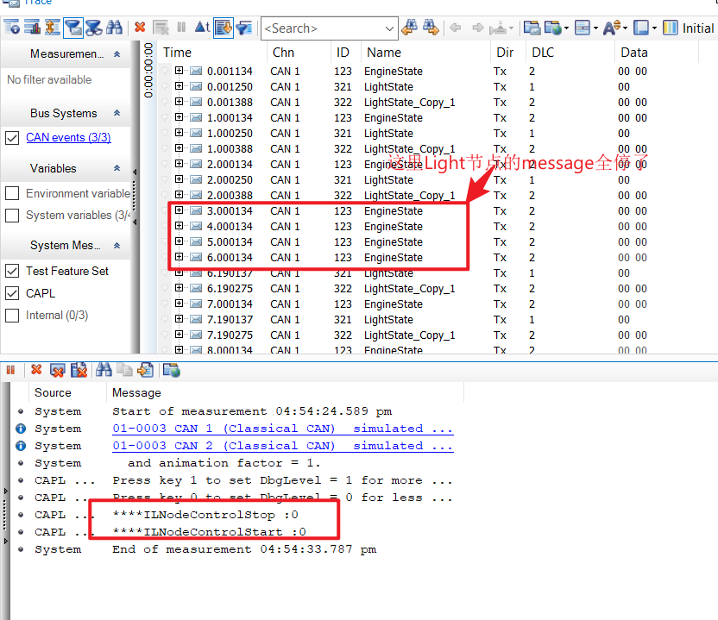Uncheck the CAPL checkbox
The height and width of the screenshot is (620, 718).
click(x=12, y=293)
